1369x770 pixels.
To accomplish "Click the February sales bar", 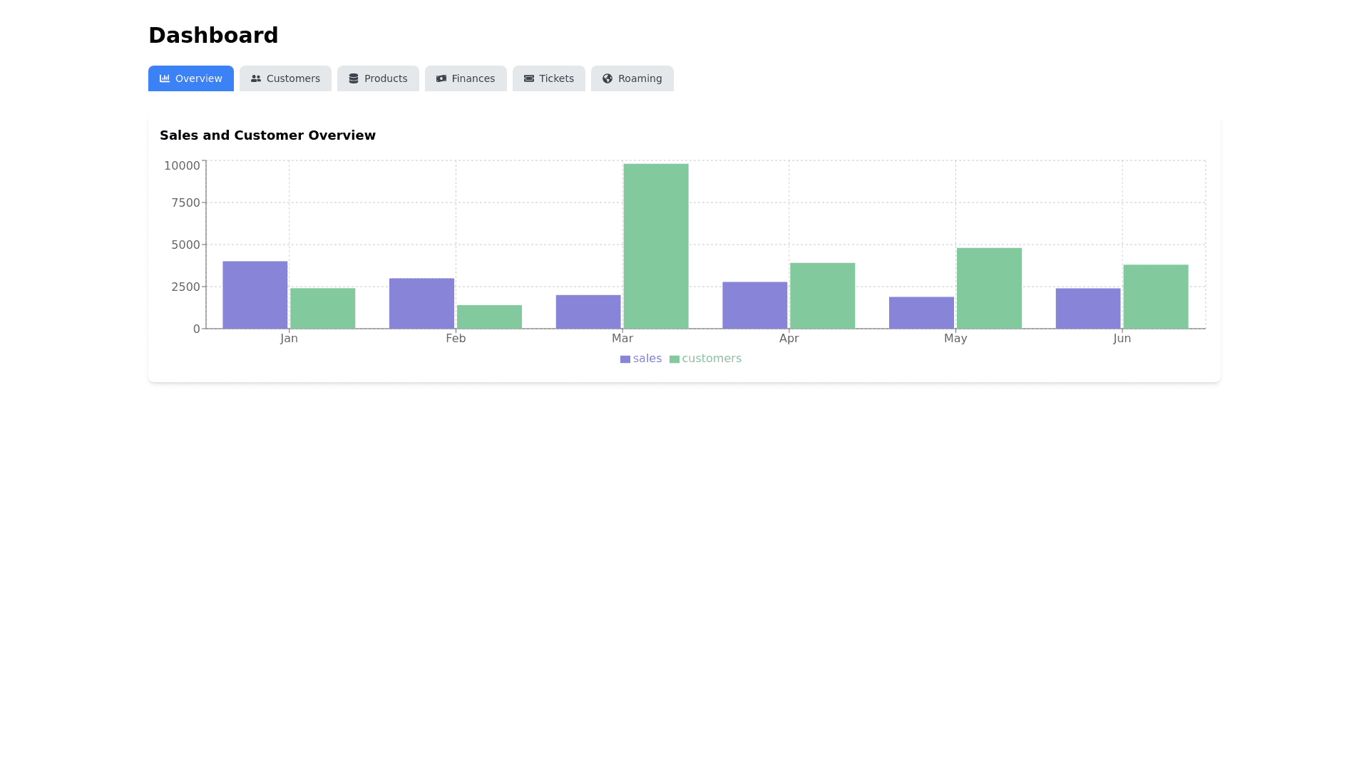I will point(421,303).
